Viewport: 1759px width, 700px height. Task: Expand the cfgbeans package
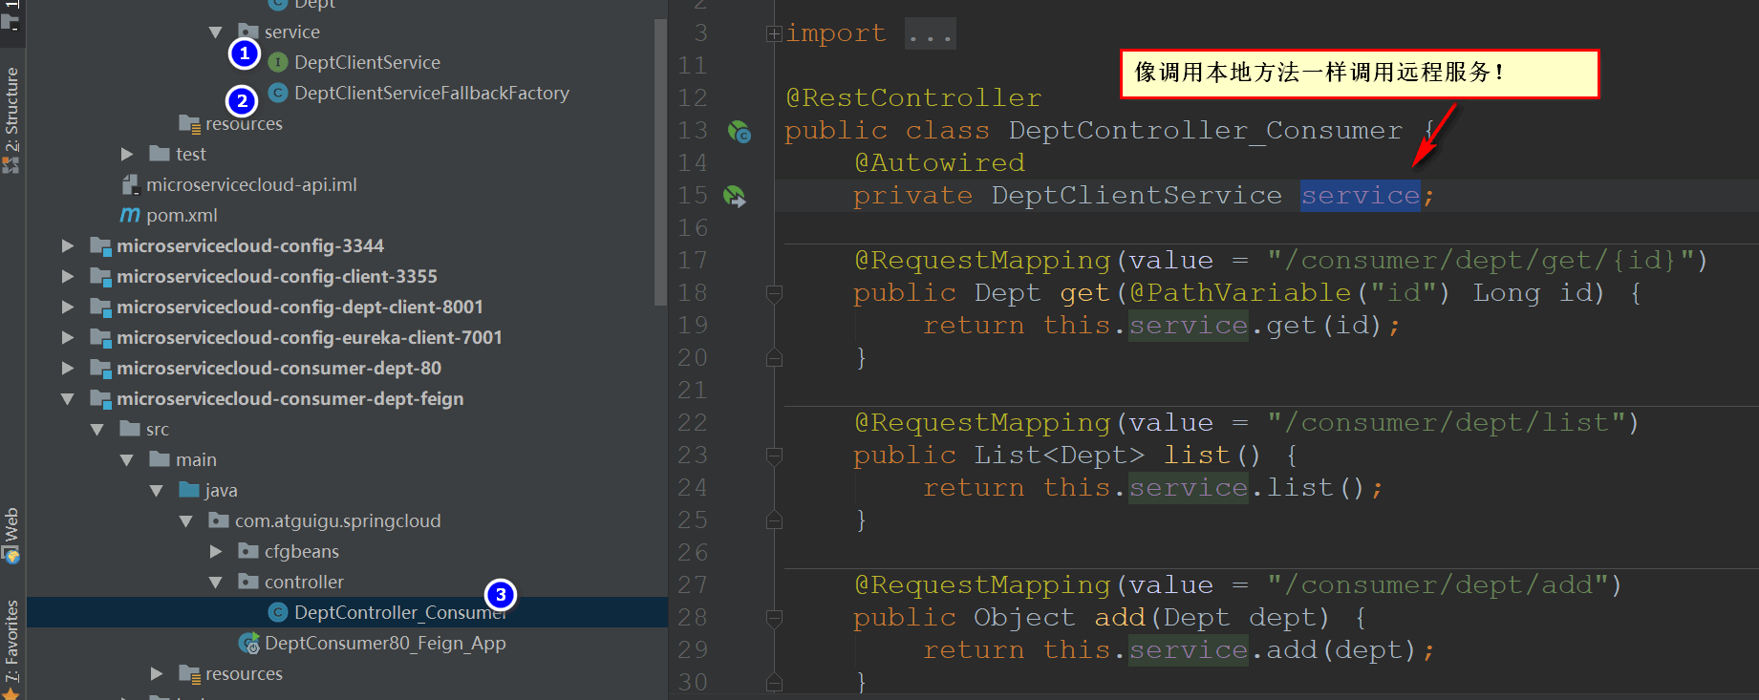pyautogui.click(x=216, y=551)
